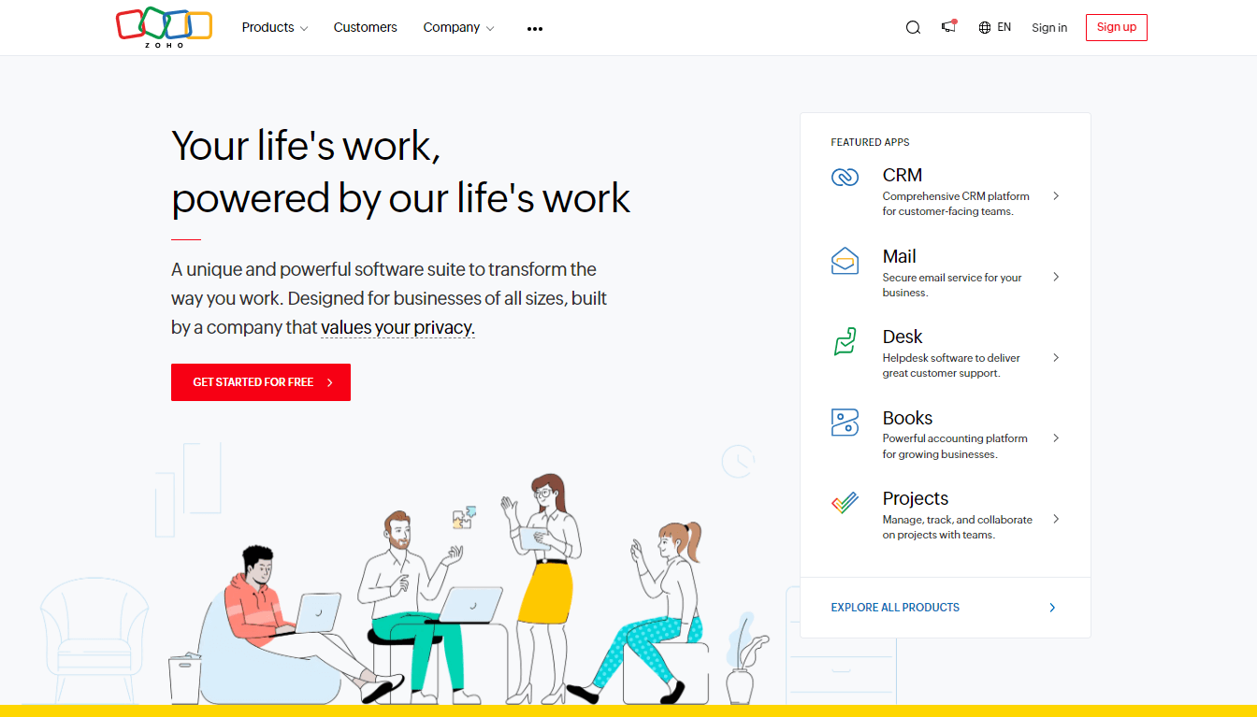Screen dimensions: 1257x717
Task: Click the Sign up button
Action: tap(1117, 27)
